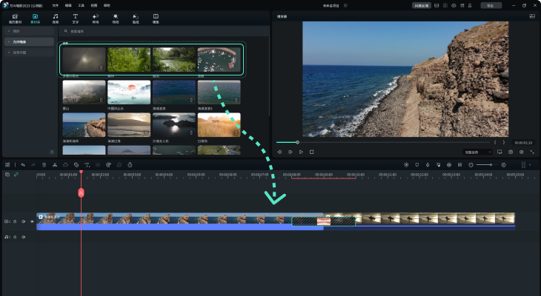The width and height of the screenshot is (541, 296).
Task: Click the feedback (问题反馈) button
Action: (x=420, y=5)
